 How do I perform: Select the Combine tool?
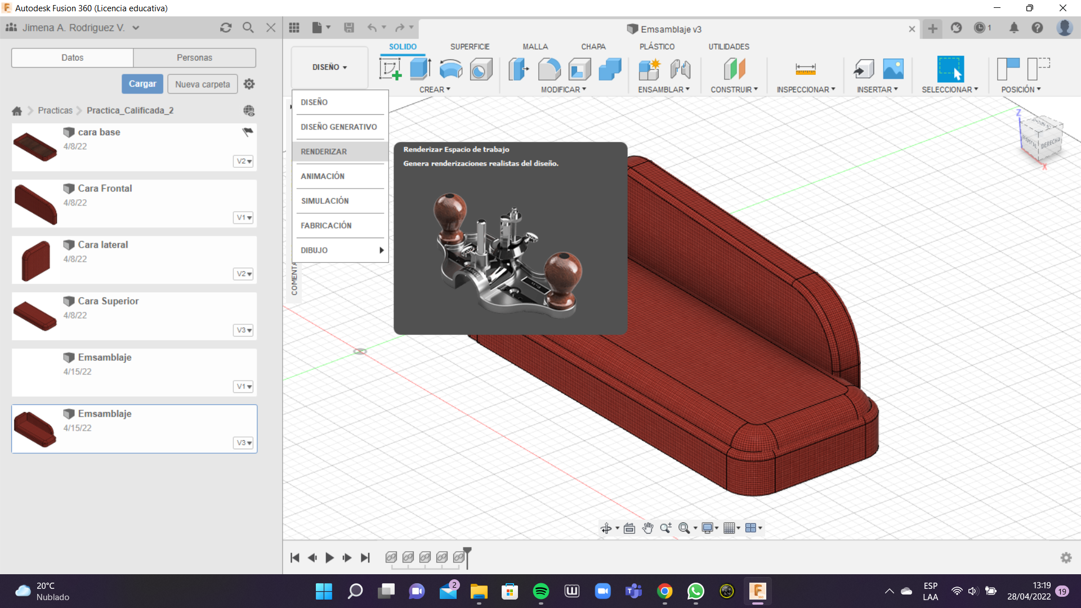[610, 69]
